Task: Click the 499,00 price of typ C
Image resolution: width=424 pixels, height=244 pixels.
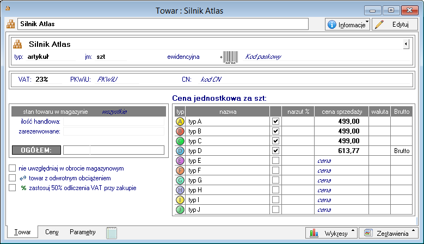Action: point(349,141)
